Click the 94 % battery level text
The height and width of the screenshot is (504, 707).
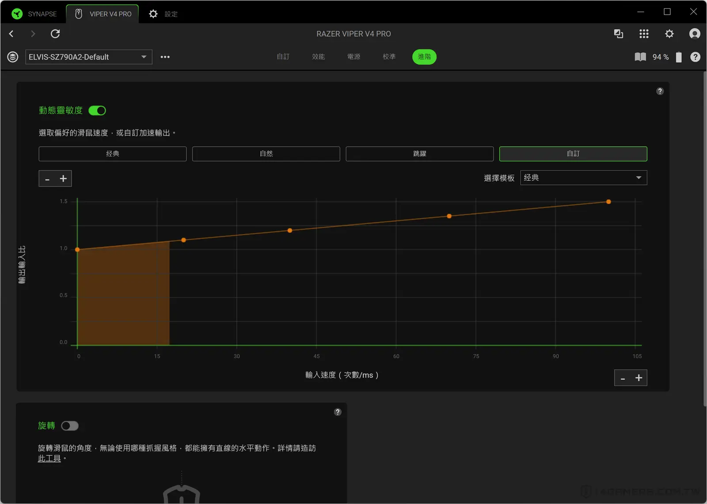pos(661,57)
